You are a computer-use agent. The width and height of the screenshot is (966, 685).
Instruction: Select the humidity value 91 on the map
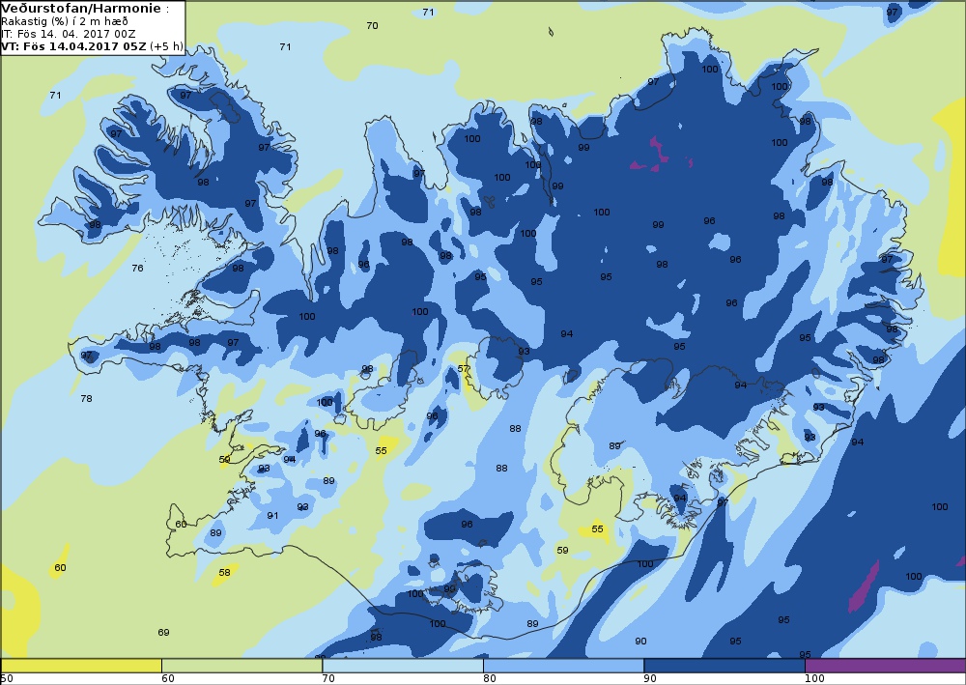pos(272,516)
